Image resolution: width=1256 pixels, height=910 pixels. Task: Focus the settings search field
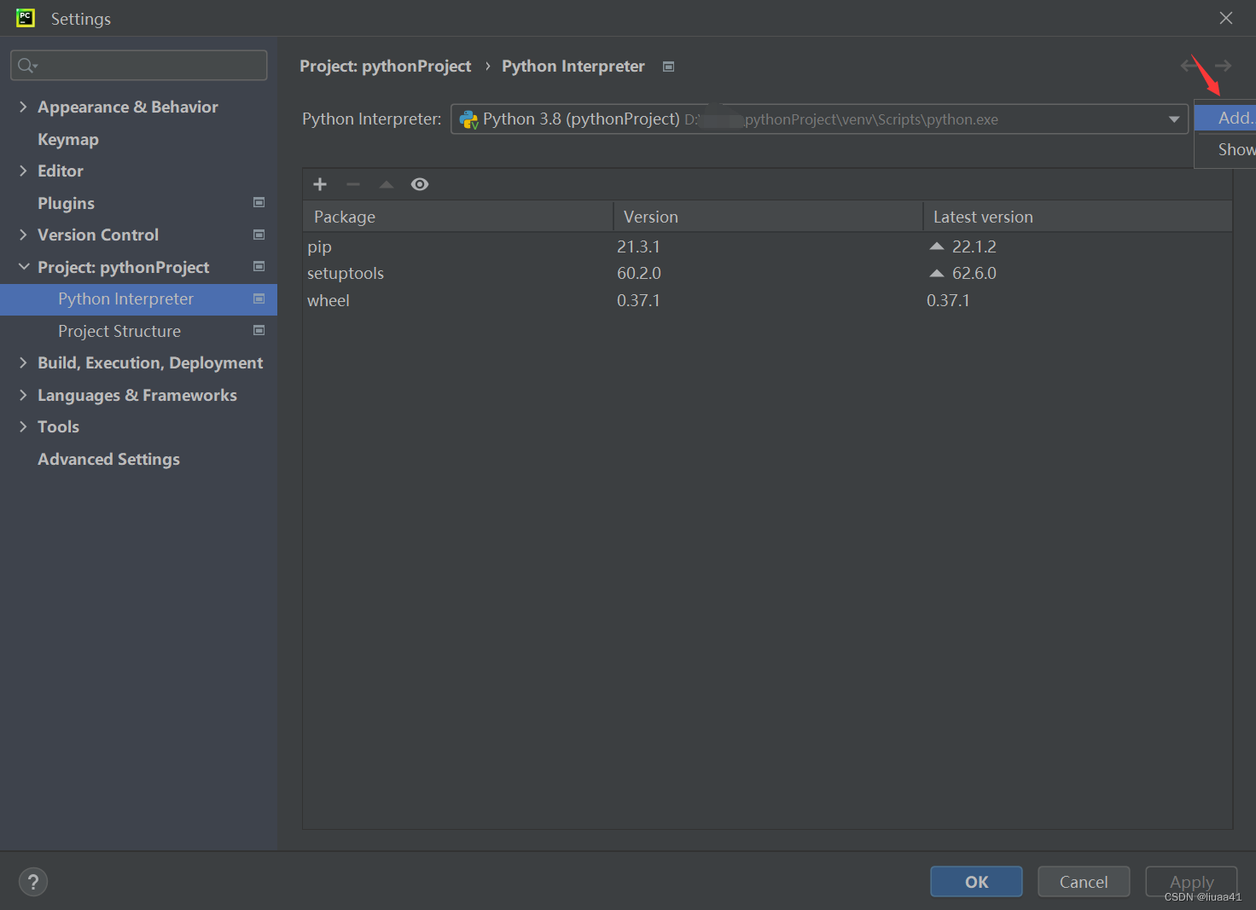pyautogui.click(x=138, y=66)
